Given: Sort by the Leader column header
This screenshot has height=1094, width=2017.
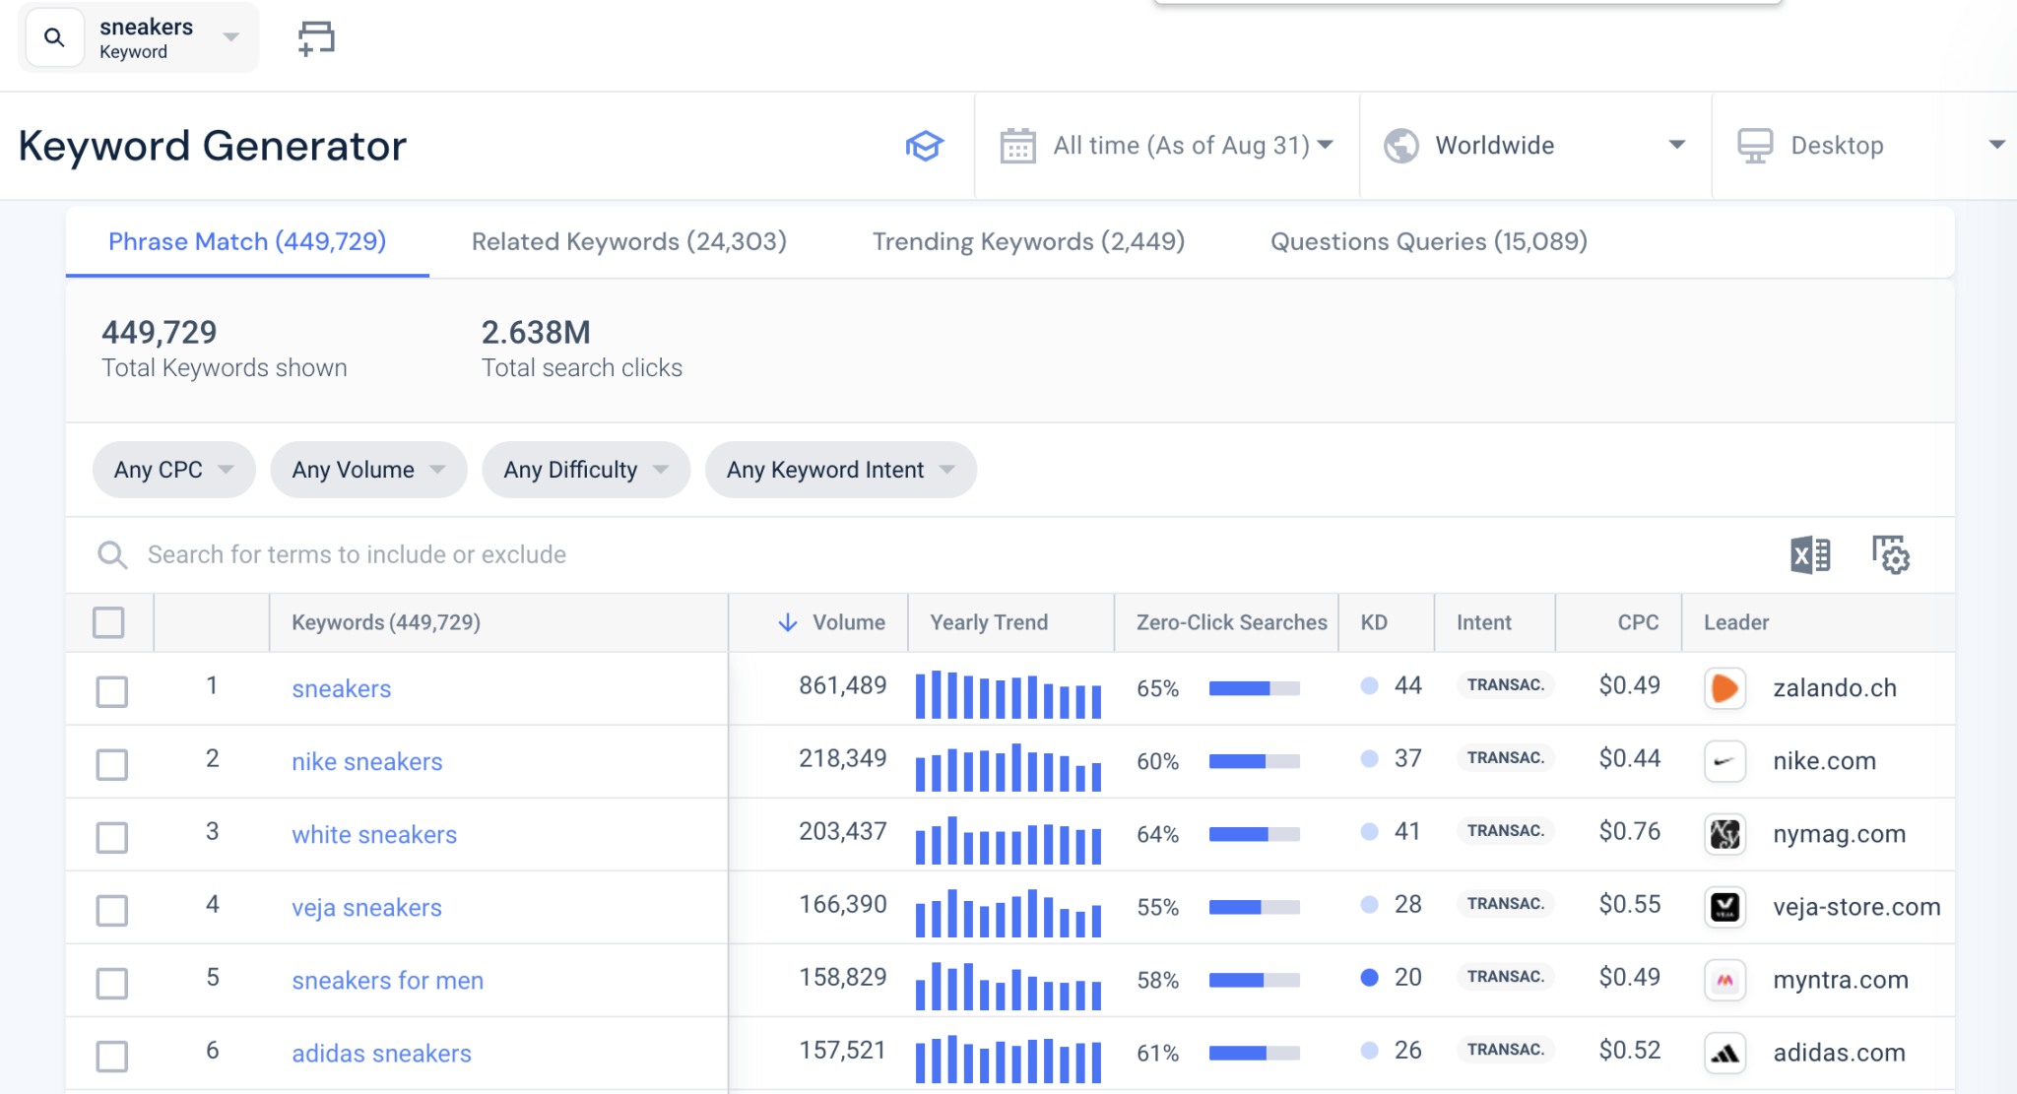Looking at the screenshot, I should coord(1736,622).
